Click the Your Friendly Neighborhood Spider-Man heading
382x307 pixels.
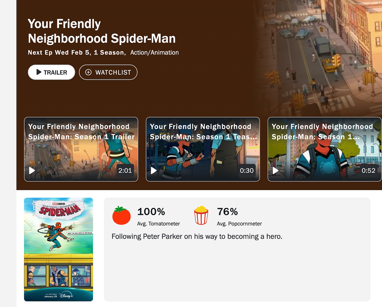point(102,31)
